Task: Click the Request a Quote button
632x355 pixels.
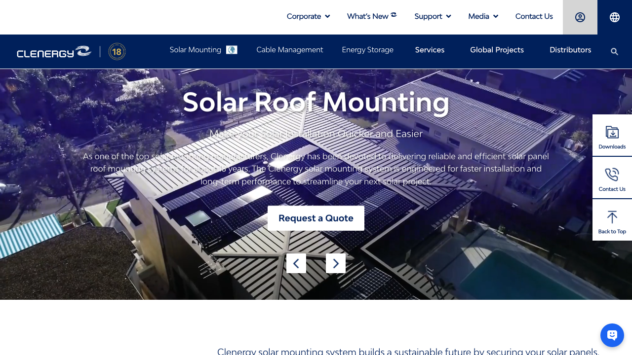Action: coord(316,218)
